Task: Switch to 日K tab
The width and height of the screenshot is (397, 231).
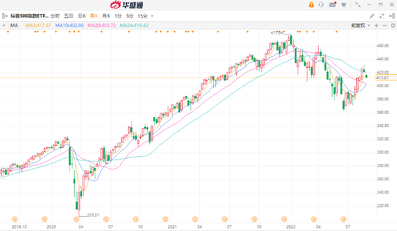Action: [x=82, y=16]
